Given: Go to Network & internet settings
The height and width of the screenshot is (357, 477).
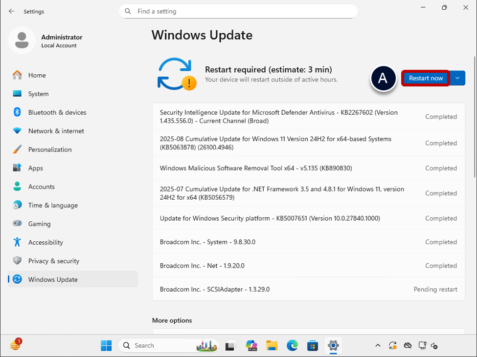Looking at the screenshot, I should (56, 131).
